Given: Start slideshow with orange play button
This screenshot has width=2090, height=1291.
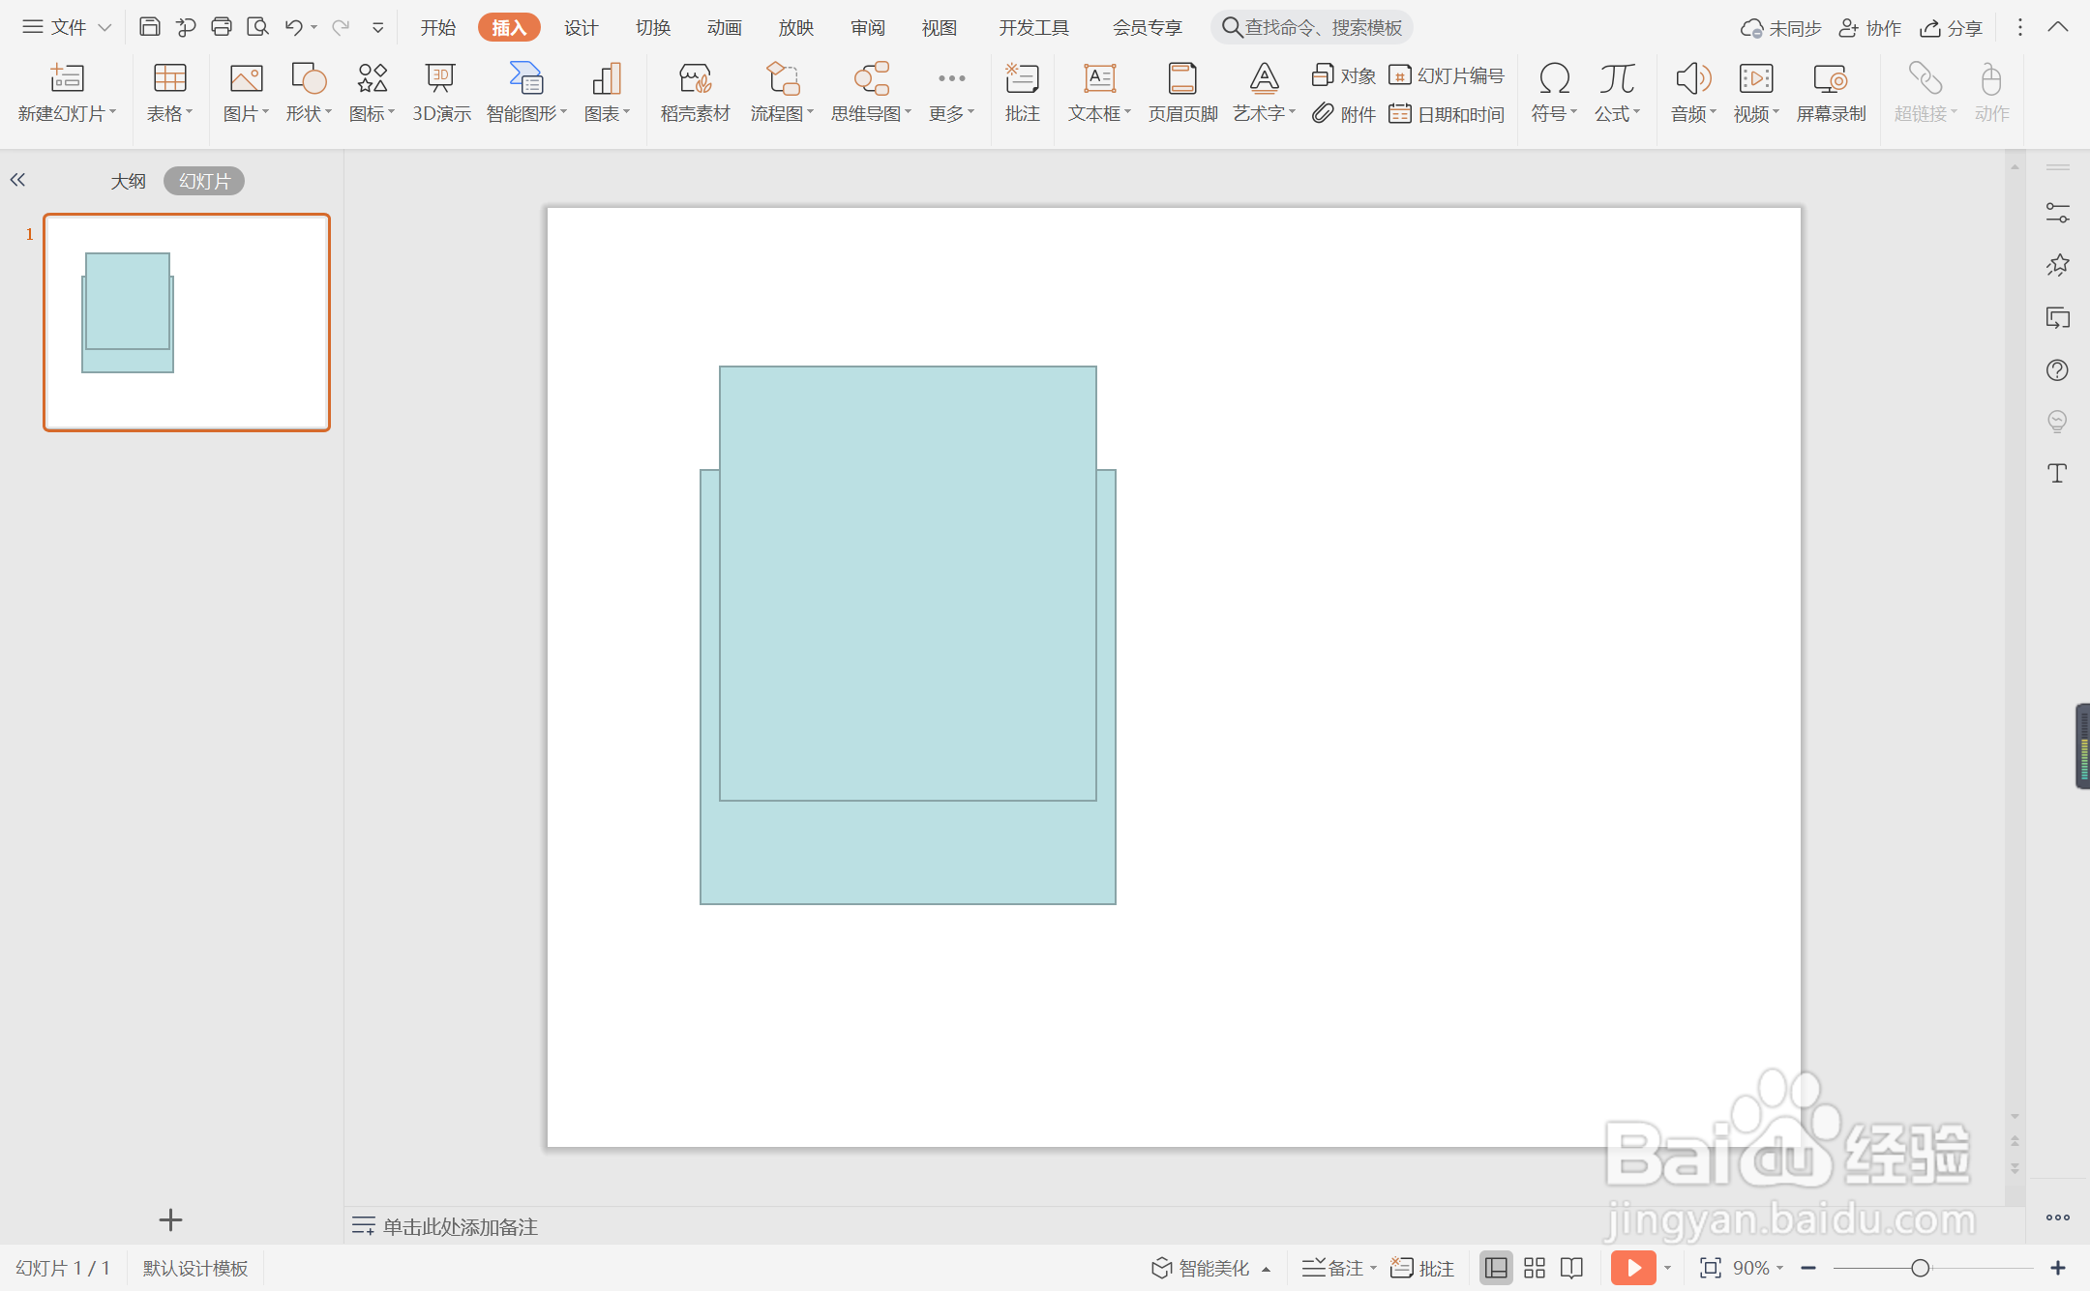Looking at the screenshot, I should coord(1632,1268).
